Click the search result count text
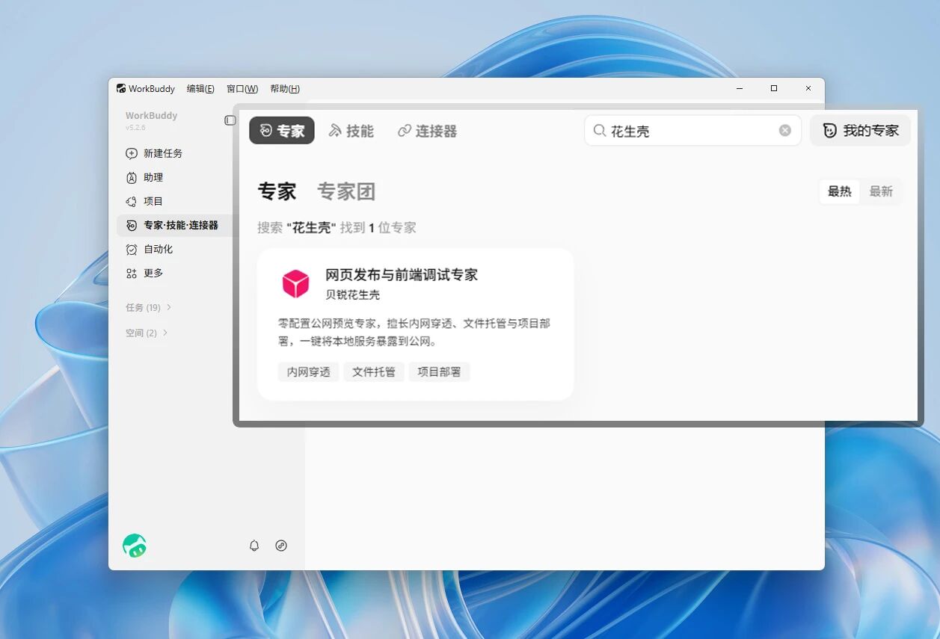This screenshot has width=940, height=639. [x=337, y=227]
